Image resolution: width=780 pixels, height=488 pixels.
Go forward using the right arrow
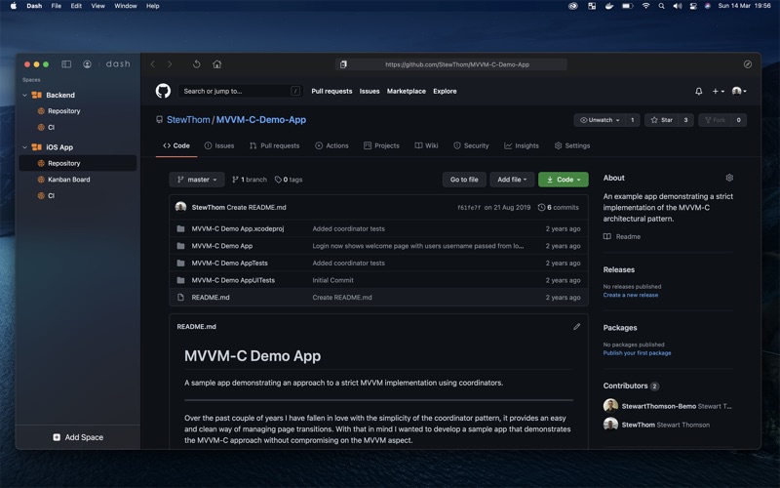pyautogui.click(x=170, y=64)
